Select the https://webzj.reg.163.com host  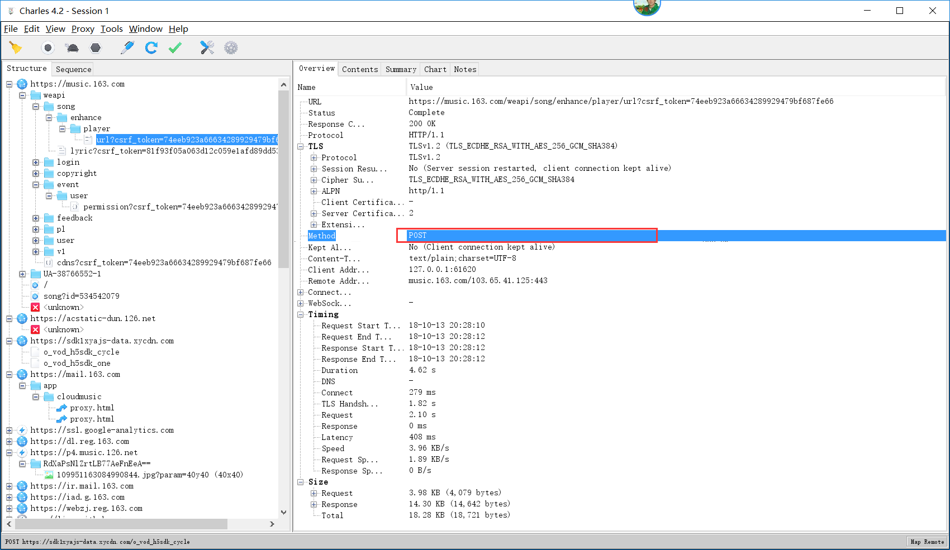point(86,508)
